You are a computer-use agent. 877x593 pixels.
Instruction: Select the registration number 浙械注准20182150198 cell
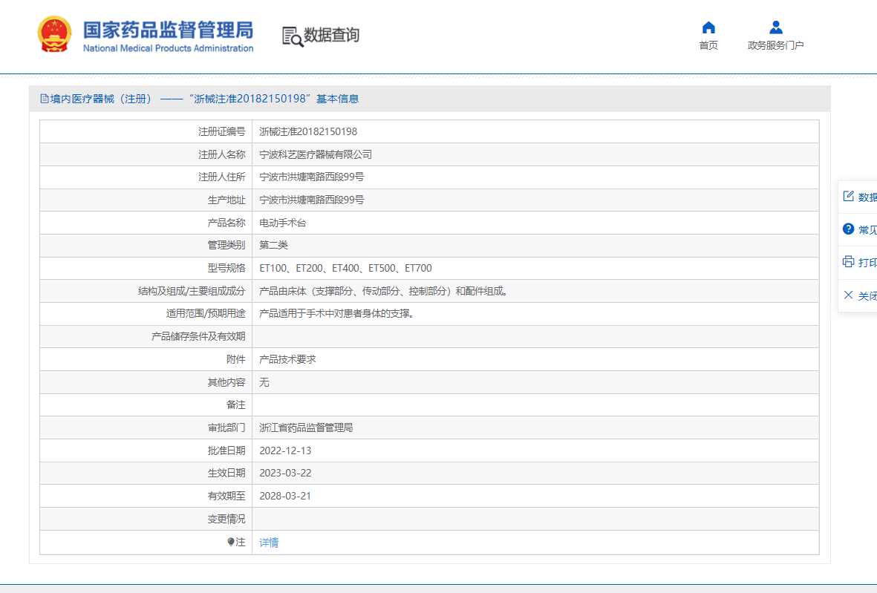[310, 131]
